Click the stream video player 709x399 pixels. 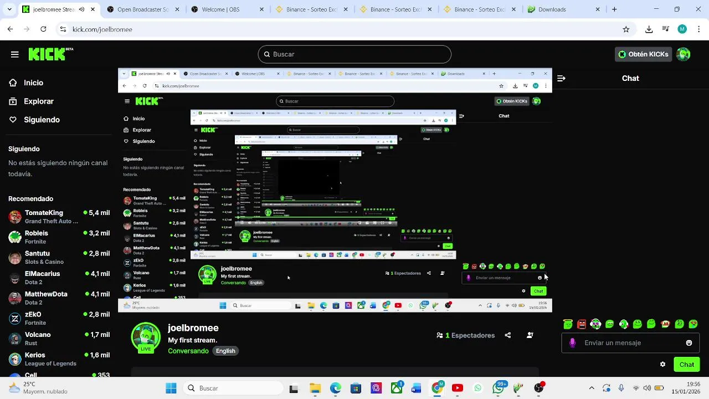click(335, 190)
